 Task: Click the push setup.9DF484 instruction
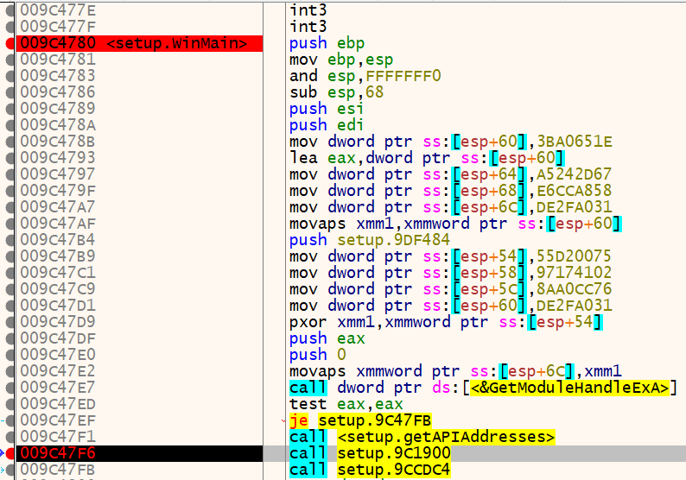(x=369, y=240)
